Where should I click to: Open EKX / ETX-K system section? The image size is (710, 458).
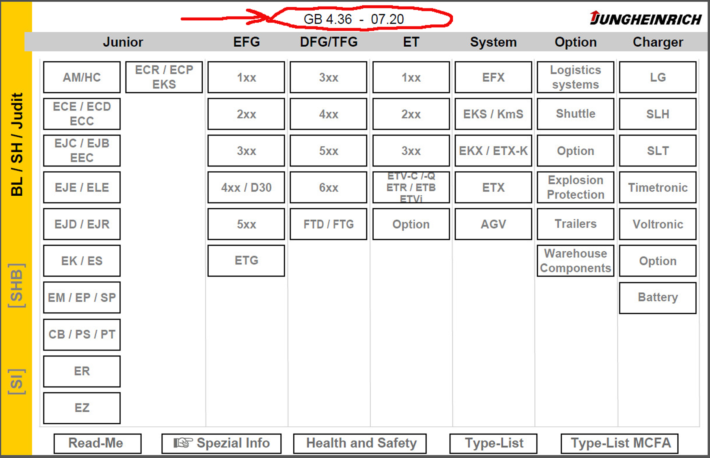click(x=493, y=151)
